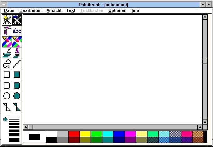This screenshot has width=213, height=147.
Task: Pick the bright red color swatch
Action: [74, 134]
